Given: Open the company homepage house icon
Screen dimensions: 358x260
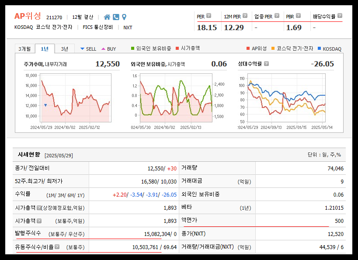Looking at the screenshot, I should (x=107, y=17).
